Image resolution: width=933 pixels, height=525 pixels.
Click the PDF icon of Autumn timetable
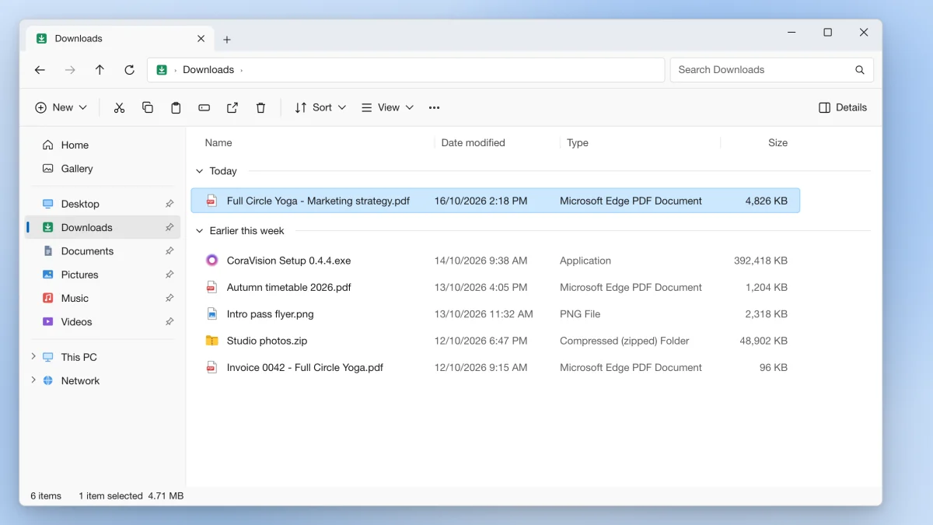[x=211, y=287]
